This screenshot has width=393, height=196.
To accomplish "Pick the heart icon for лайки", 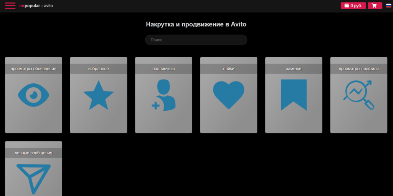I will (229, 95).
